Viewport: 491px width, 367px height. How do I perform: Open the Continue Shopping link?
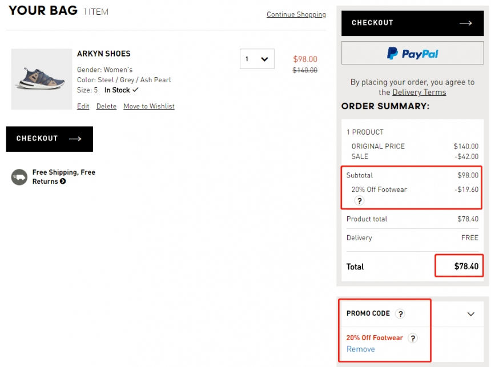[296, 14]
